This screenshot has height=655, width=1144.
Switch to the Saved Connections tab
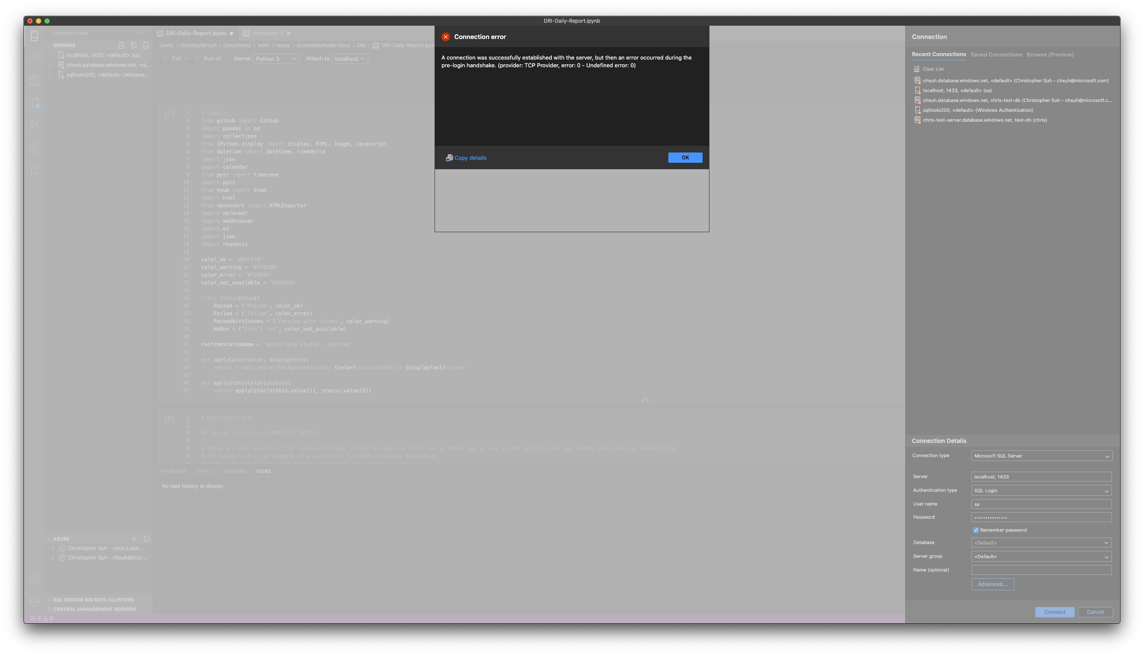(x=997, y=54)
